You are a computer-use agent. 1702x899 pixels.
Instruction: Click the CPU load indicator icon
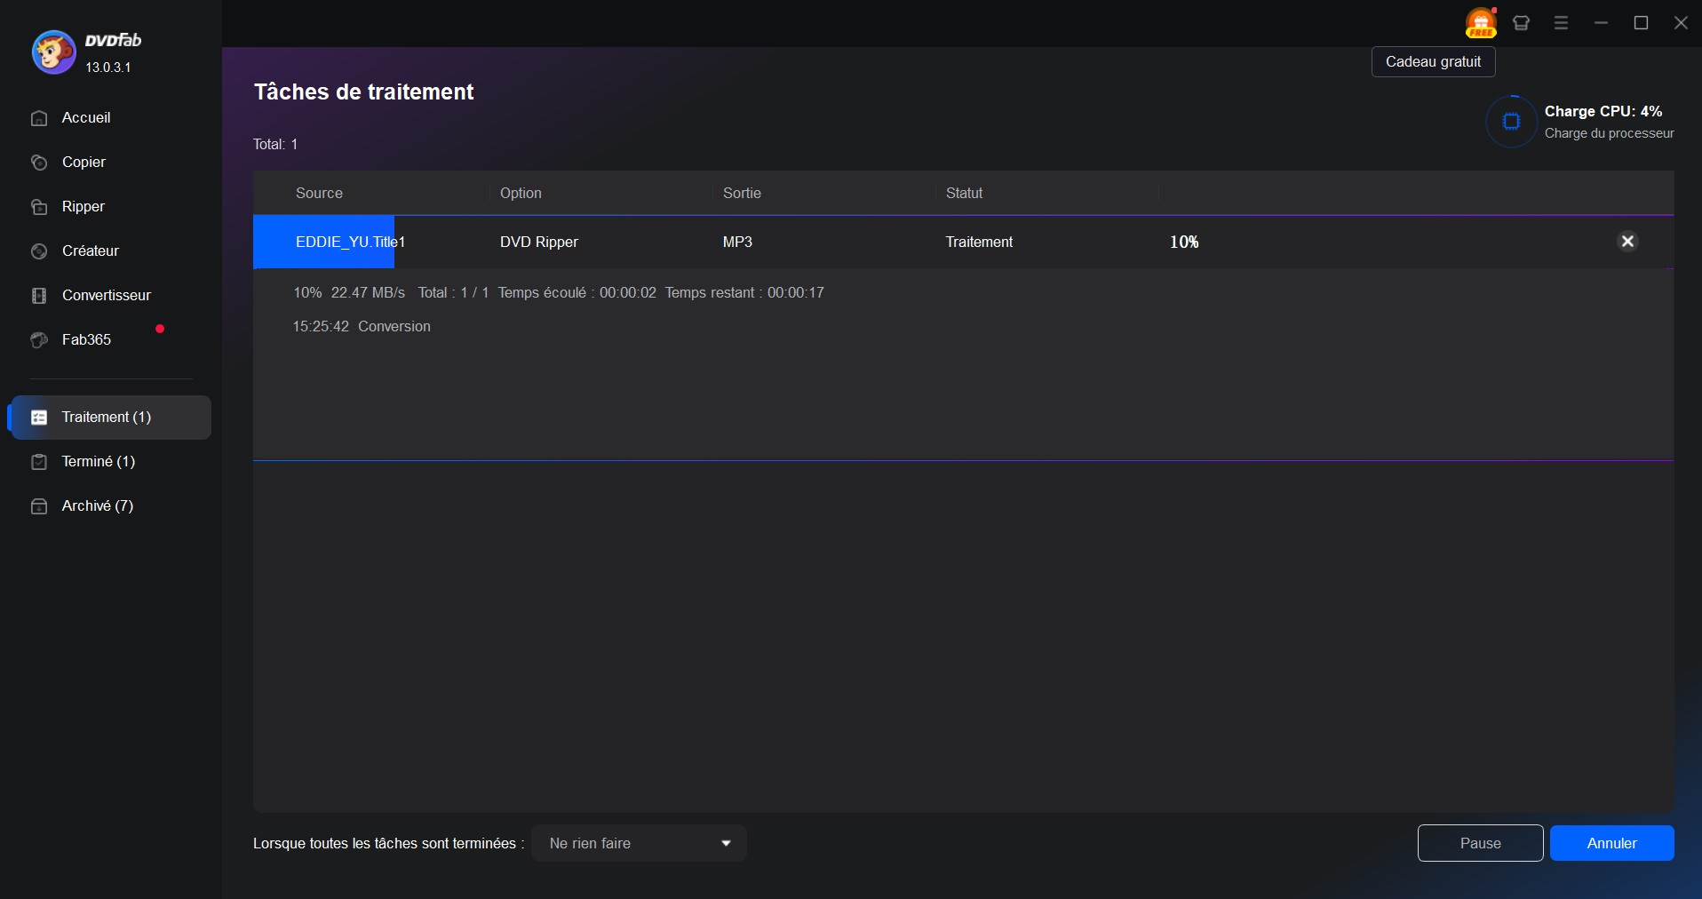pos(1512,121)
